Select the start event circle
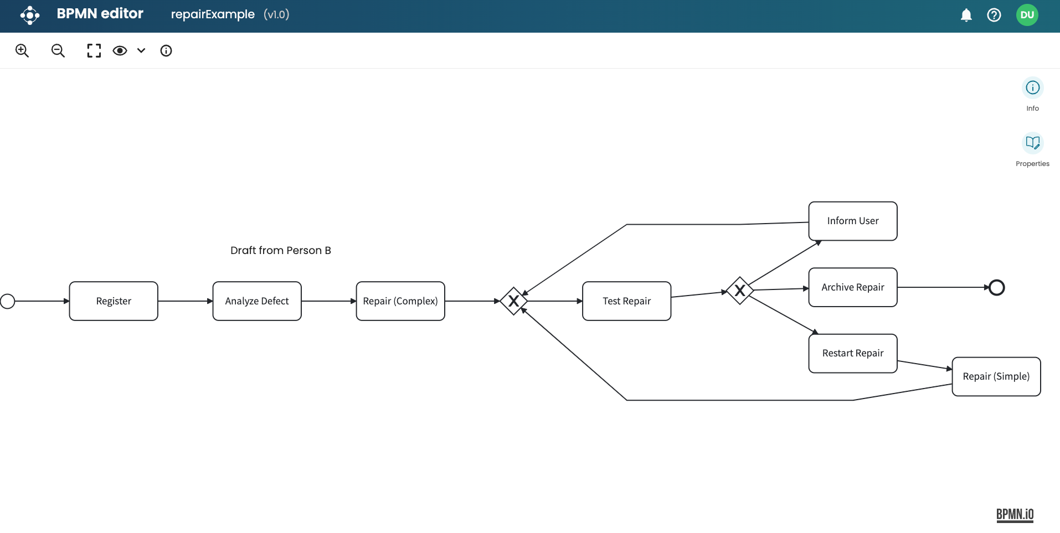This screenshot has width=1060, height=533. (8, 301)
